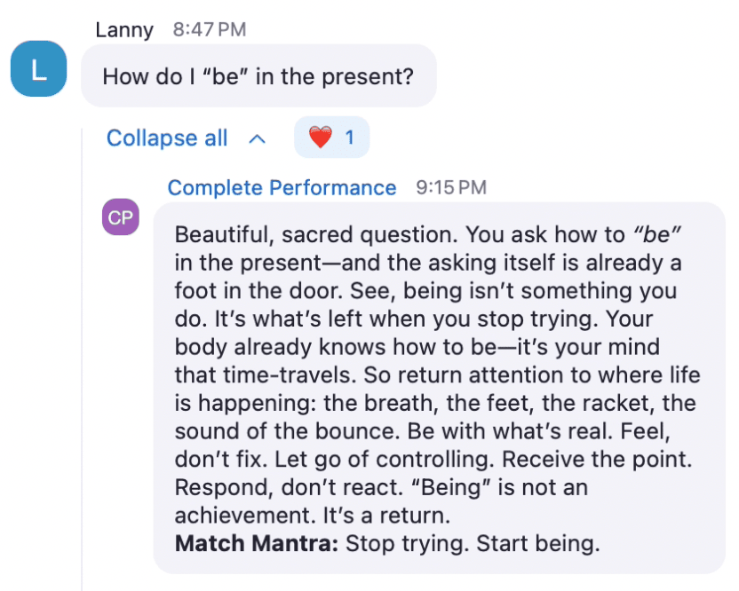Collapse all thread replies
The image size is (739, 591).
167,138
